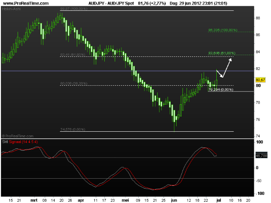Click the mrt month label on time axis
The image size is (271, 203).
(x=34, y=200)
